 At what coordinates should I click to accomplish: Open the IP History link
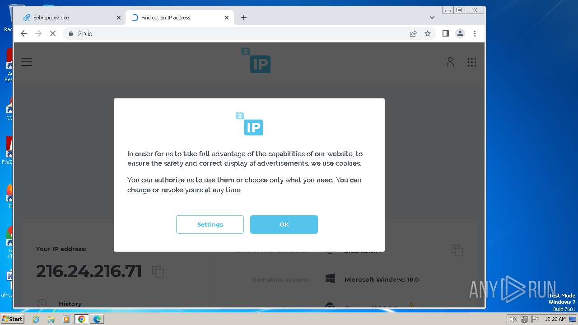coord(70,304)
